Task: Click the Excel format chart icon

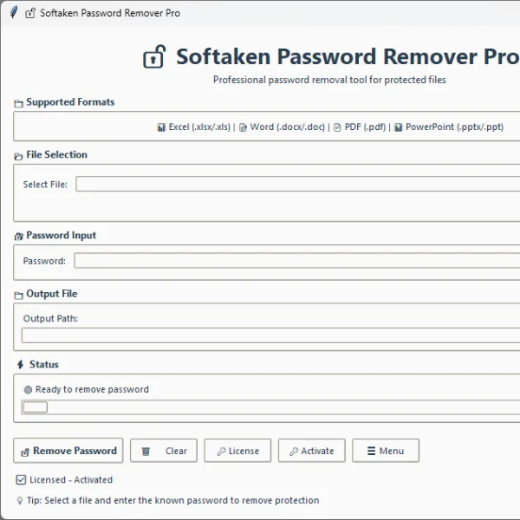Action: tap(161, 127)
